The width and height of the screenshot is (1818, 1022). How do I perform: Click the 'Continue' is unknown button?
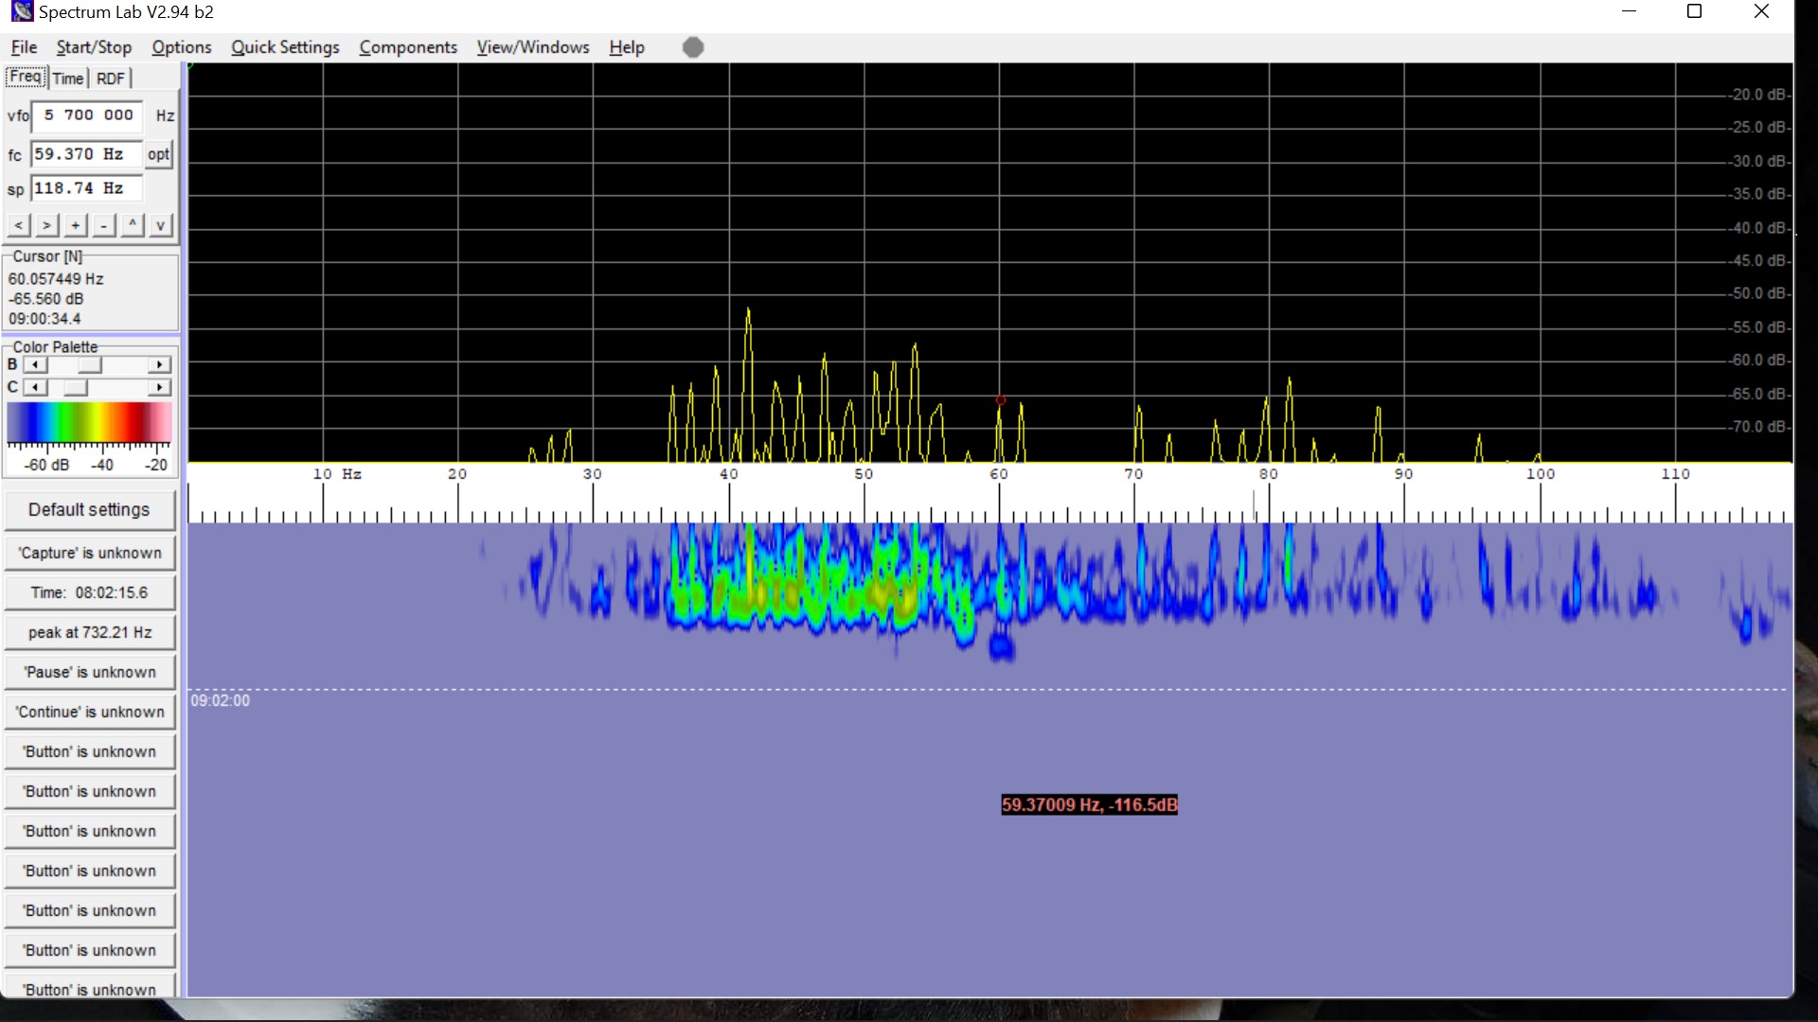90,712
